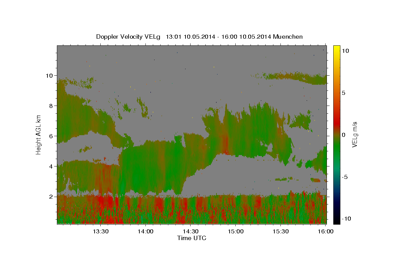The width and height of the screenshot is (404, 269).
Task: Click the 13:30 time tick label
Action: pos(100,231)
